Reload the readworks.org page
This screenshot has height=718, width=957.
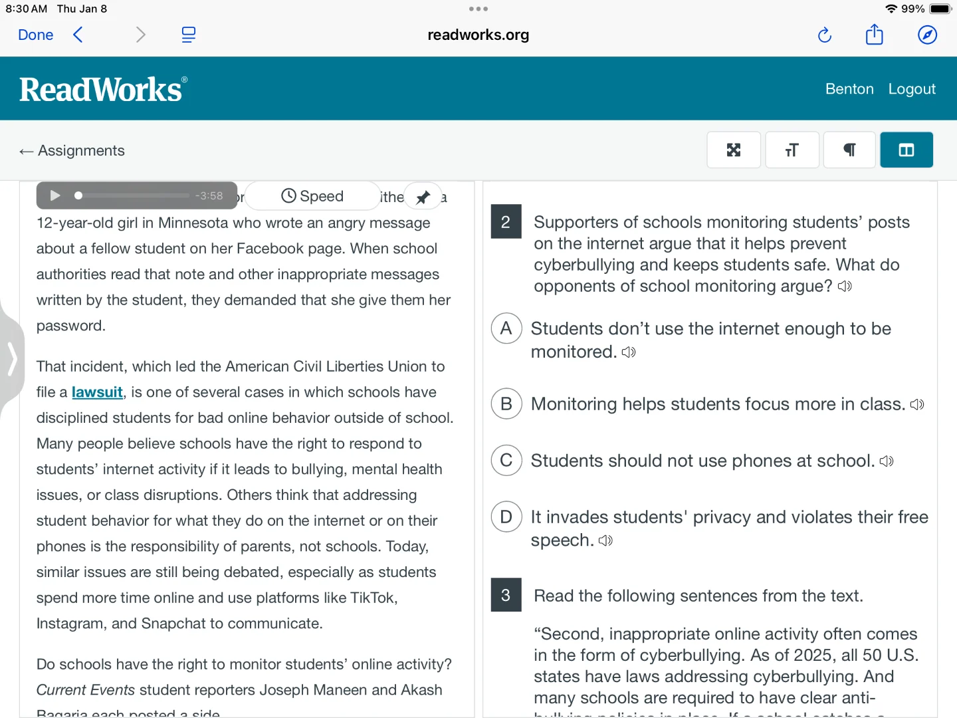(825, 35)
